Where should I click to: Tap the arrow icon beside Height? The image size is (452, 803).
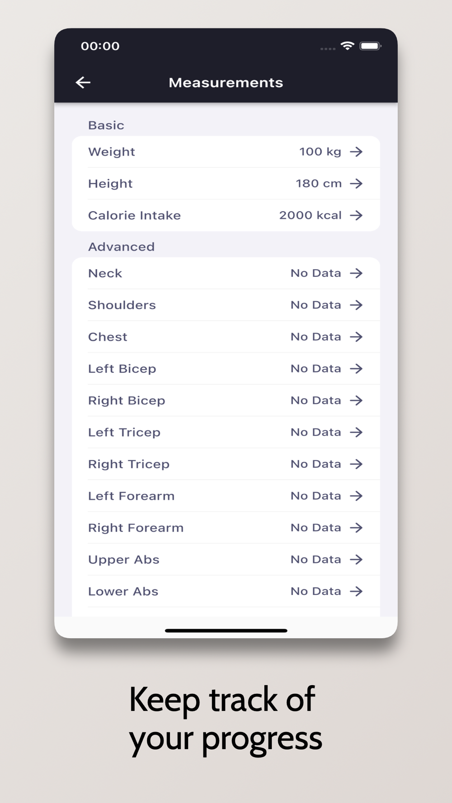pos(356,183)
